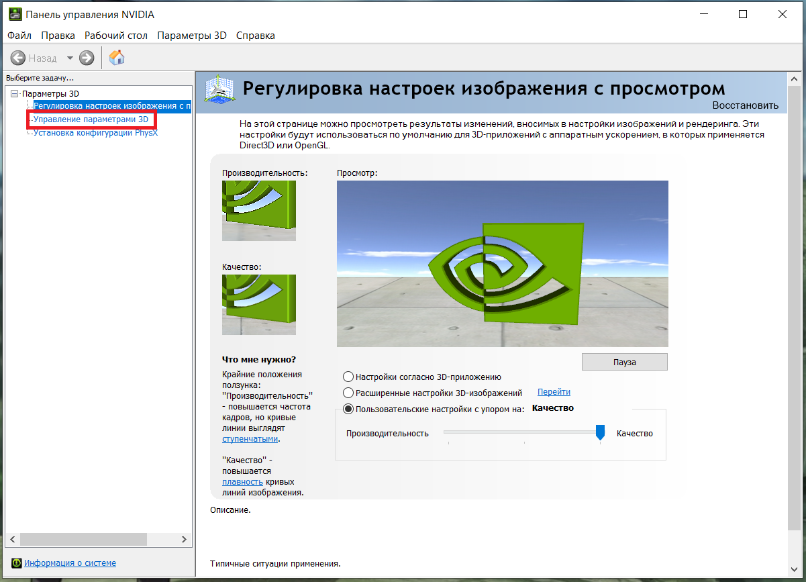806x582 pixels.
Task: Select Расширенные настройки 3D-изображений radio button
Action: point(348,393)
